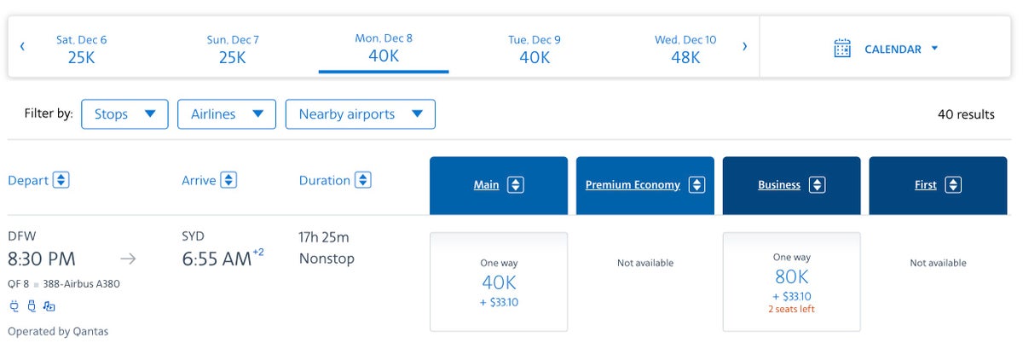Open the Nearby airports dropdown
The image size is (1023, 343).
point(360,114)
